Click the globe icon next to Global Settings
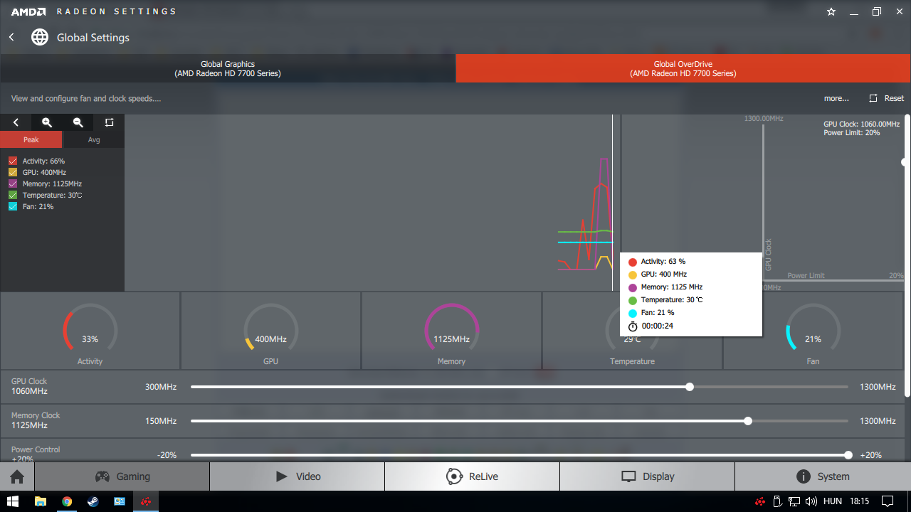Viewport: 911px width, 512px height. coord(40,37)
